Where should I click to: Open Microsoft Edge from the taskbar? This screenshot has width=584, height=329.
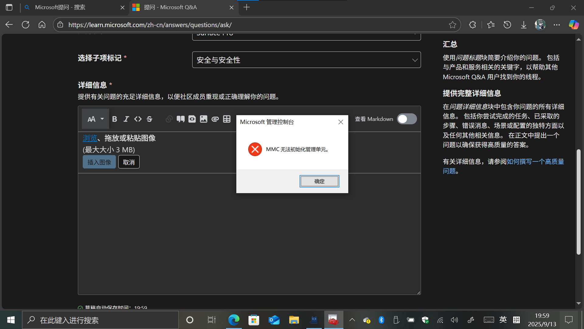tap(234, 320)
